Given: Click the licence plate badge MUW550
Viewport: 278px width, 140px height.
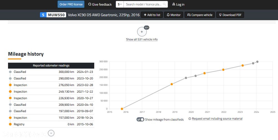Looking at the screenshot, I should point(53,15).
